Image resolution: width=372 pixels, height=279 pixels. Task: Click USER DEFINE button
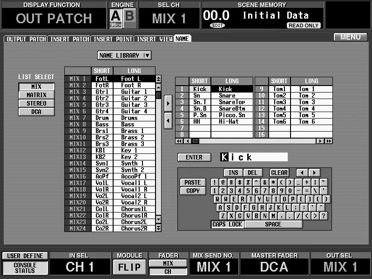(25, 256)
